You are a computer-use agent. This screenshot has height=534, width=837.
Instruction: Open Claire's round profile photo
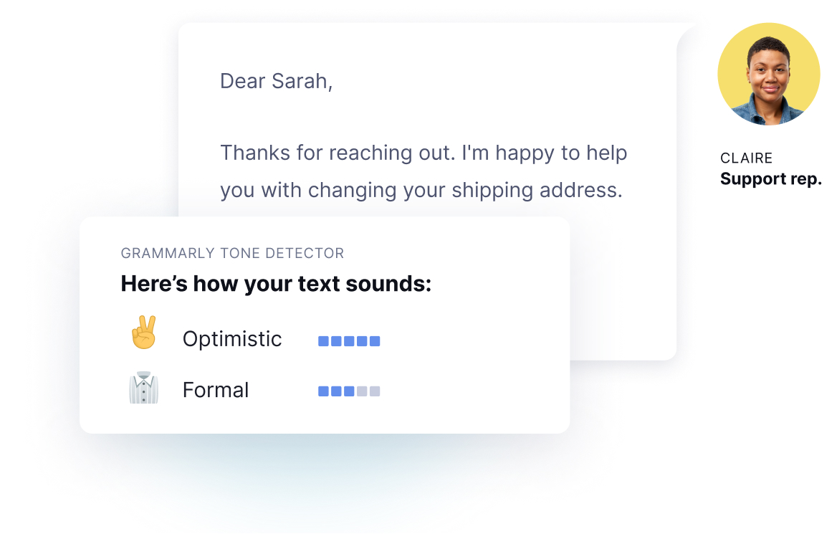(x=769, y=75)
